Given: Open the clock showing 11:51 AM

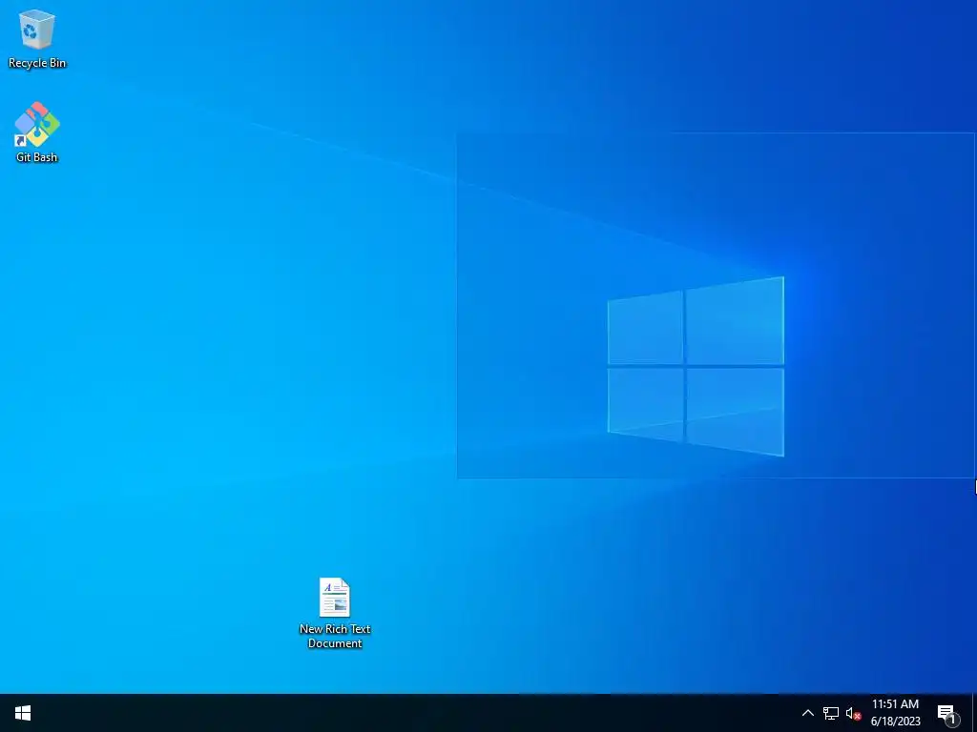Looking at the screenshot, I should point(895,713).
